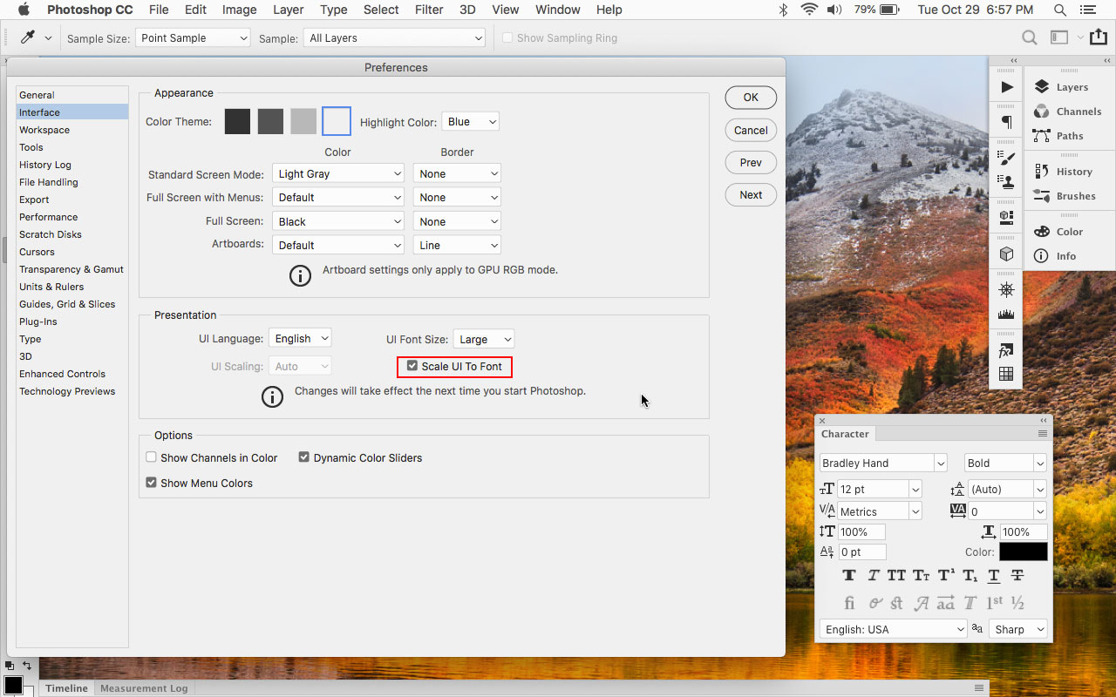This screenshot has width=1116, height=697.
Task: Enable Show Channels in Color
Action: (151, 457)
